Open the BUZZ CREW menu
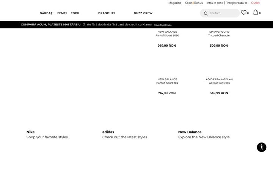The width and height of the screenshot is (273, 171). coord(143,13)
